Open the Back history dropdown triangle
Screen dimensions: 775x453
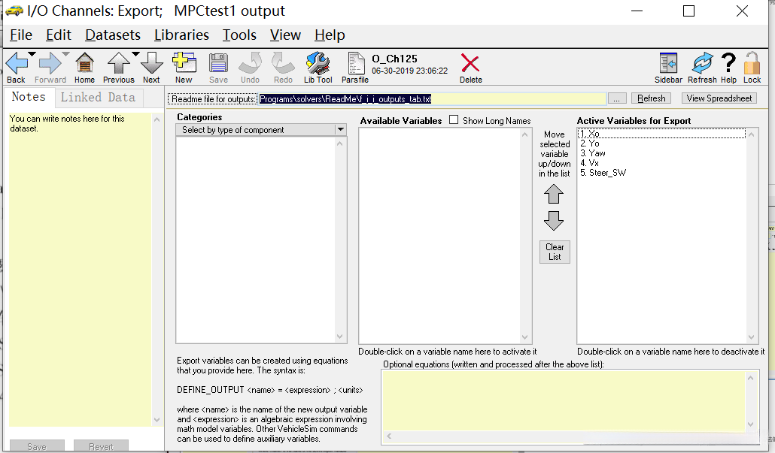32,54
